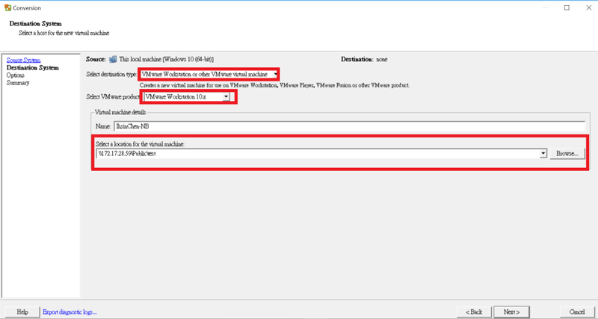Close the Conversion window

point(588,7)
